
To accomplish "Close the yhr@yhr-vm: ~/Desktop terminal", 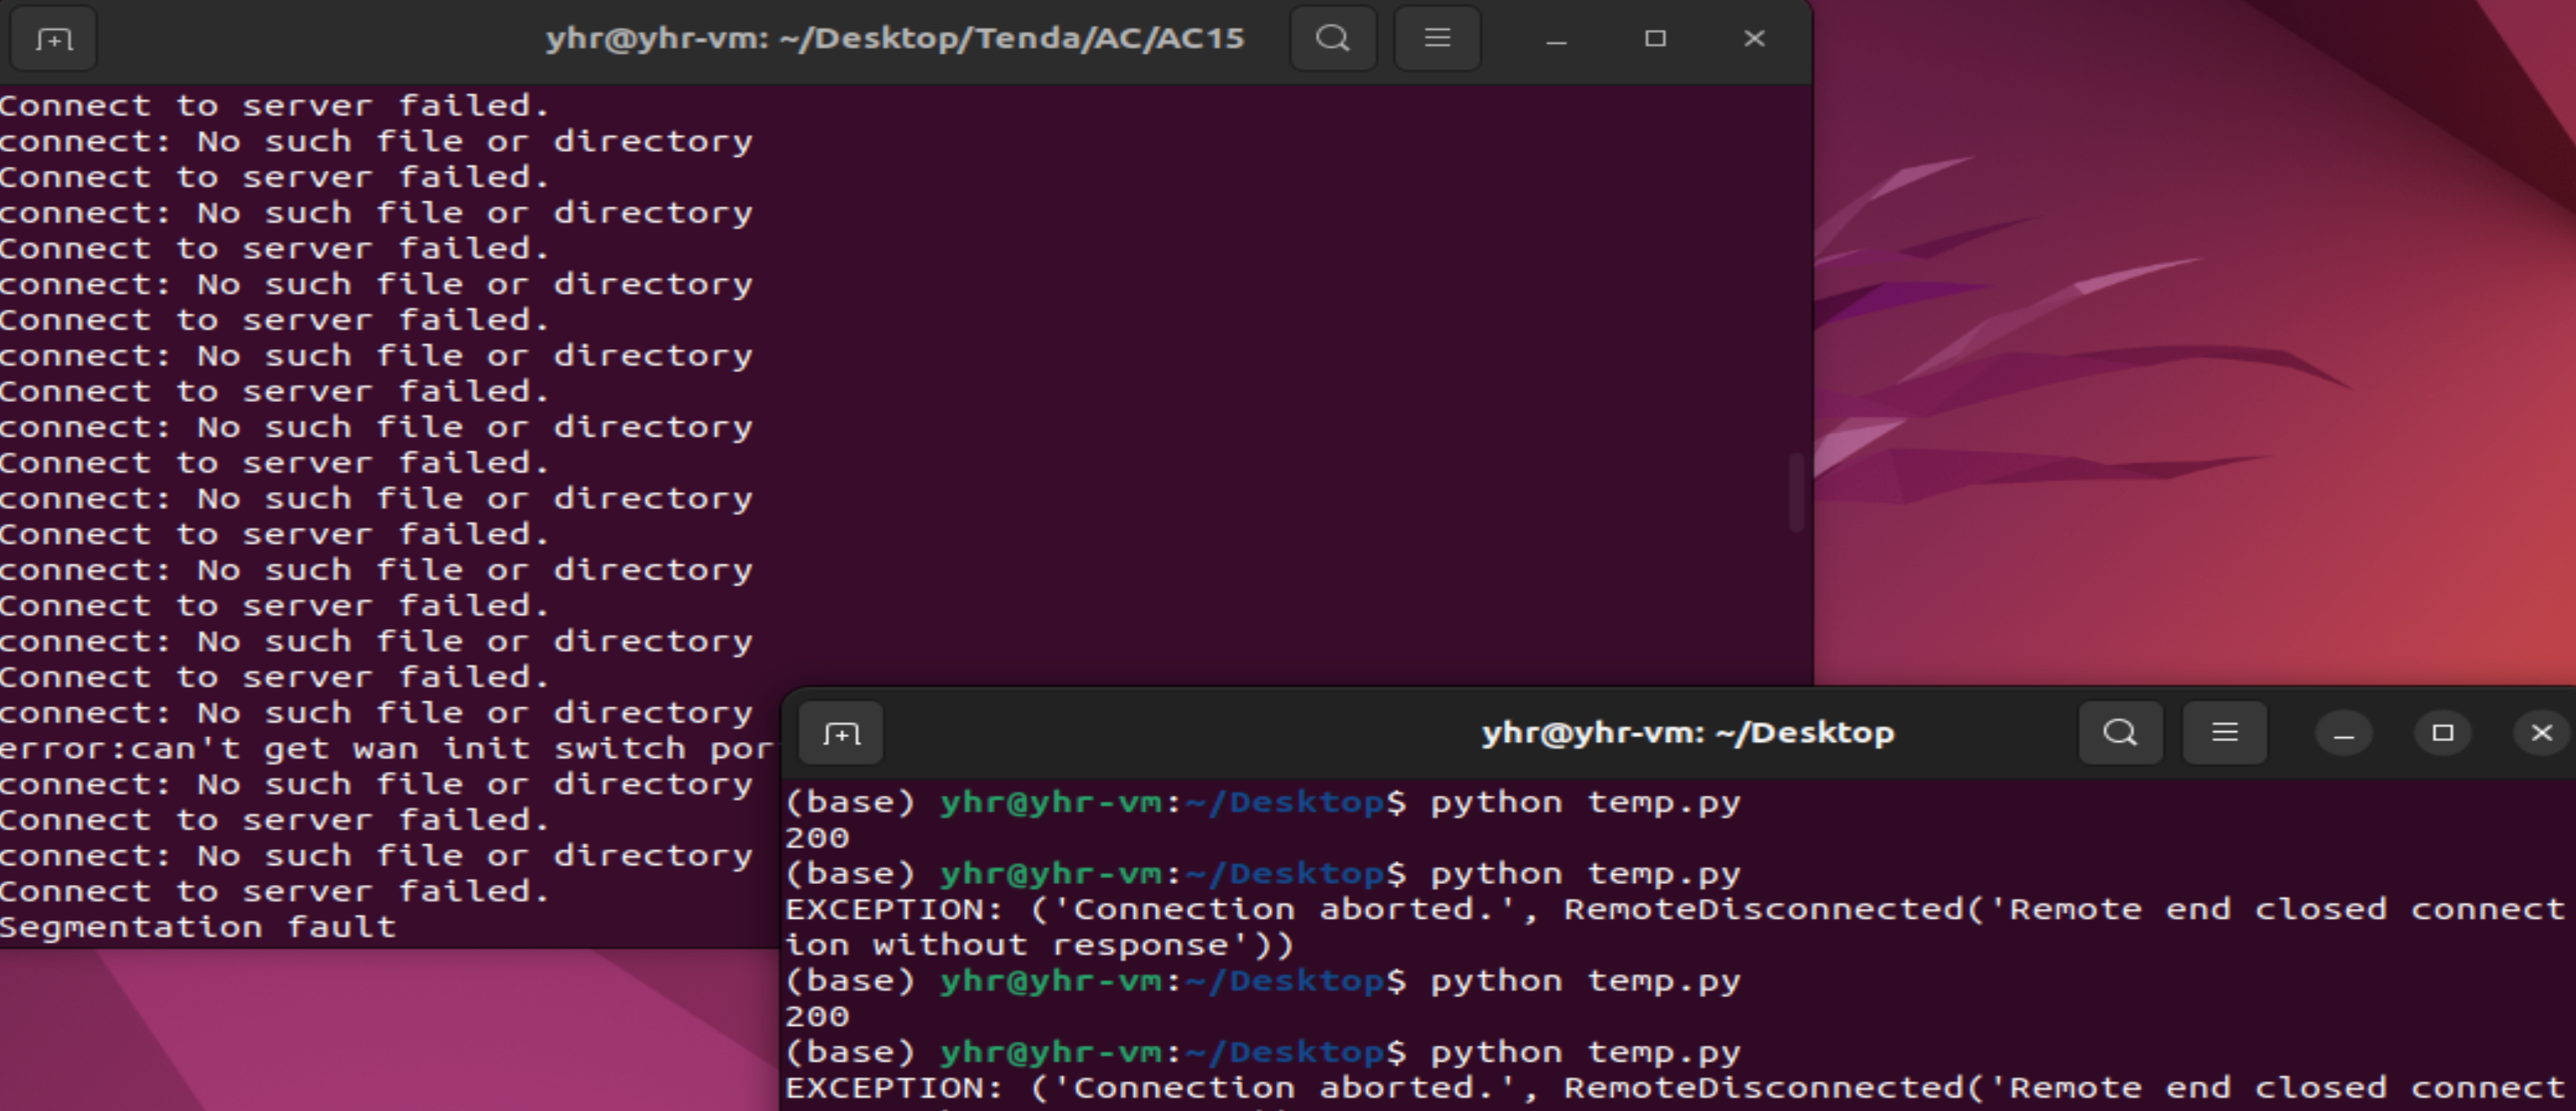I will [x=2541, y=733].
